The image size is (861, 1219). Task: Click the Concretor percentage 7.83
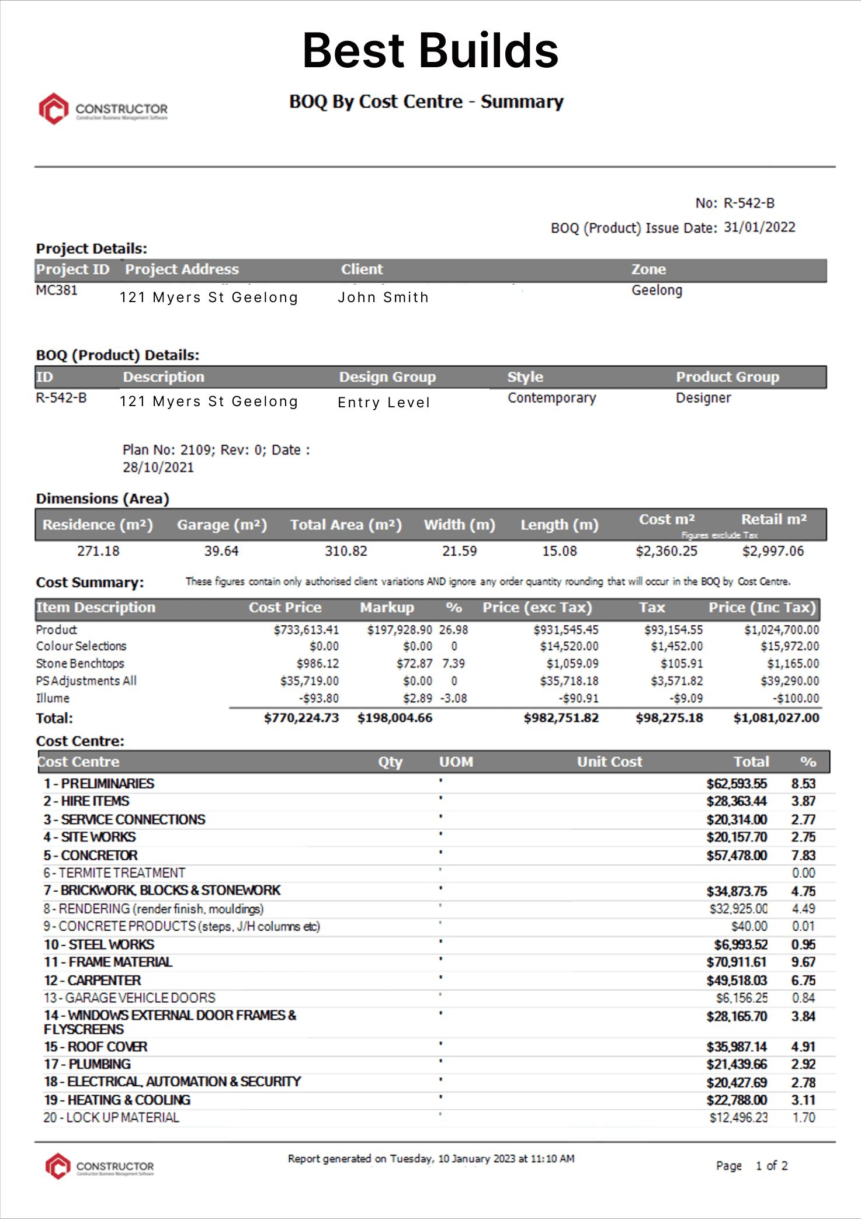pos(804,856)
